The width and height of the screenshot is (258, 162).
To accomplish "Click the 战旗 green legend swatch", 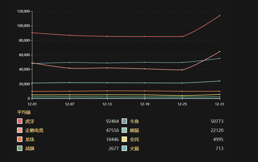I will [x=20, y=148].
